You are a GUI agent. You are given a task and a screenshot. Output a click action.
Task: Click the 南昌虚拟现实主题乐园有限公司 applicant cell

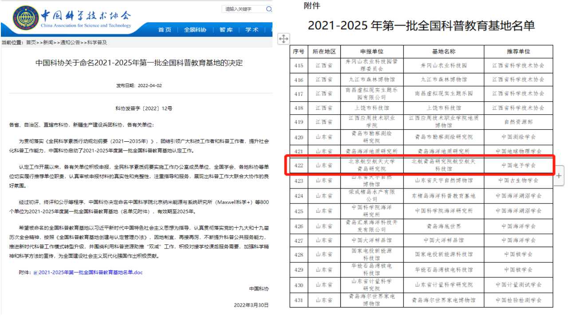[x=372, y=94]
